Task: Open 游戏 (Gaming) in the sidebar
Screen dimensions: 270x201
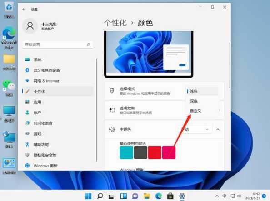Action: pos(58,134)
